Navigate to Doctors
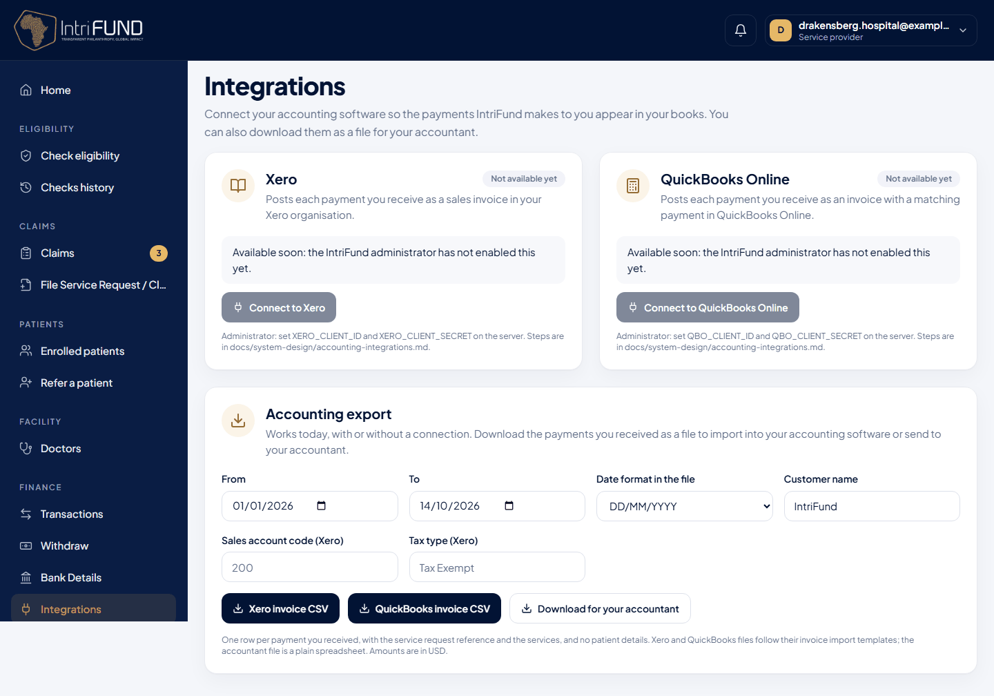994x696 pixels. 93,449
